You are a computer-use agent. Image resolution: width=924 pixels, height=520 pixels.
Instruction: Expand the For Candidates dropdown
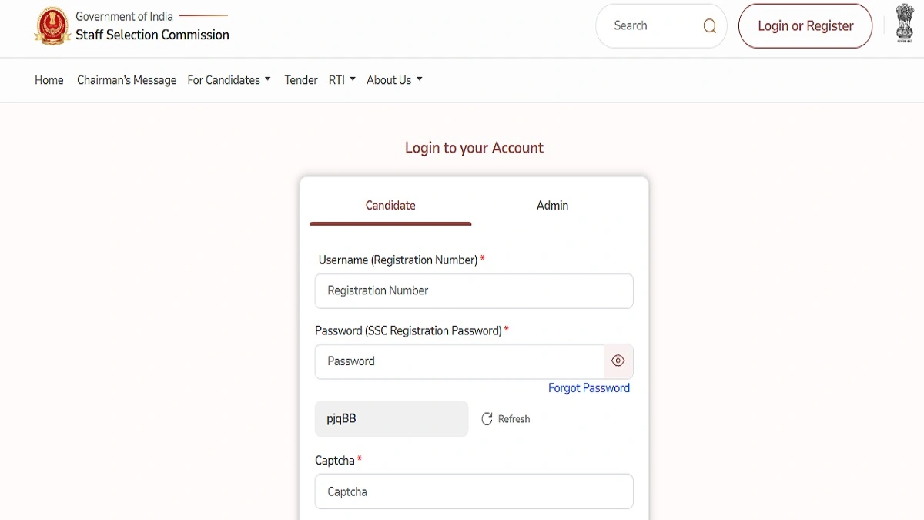[229, 79]
